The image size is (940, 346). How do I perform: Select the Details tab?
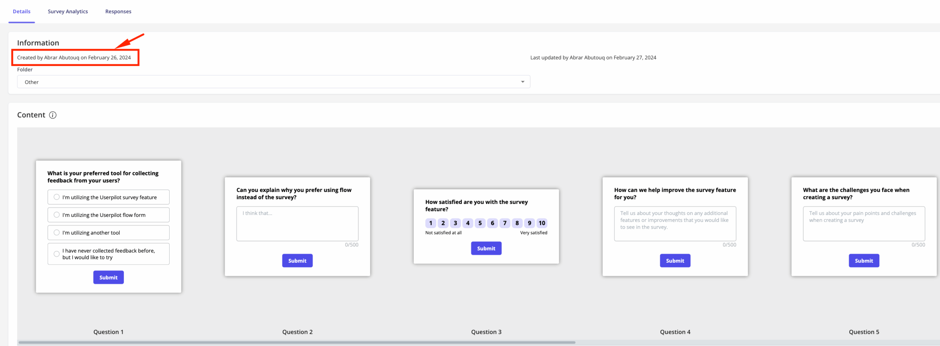point(22,11)
